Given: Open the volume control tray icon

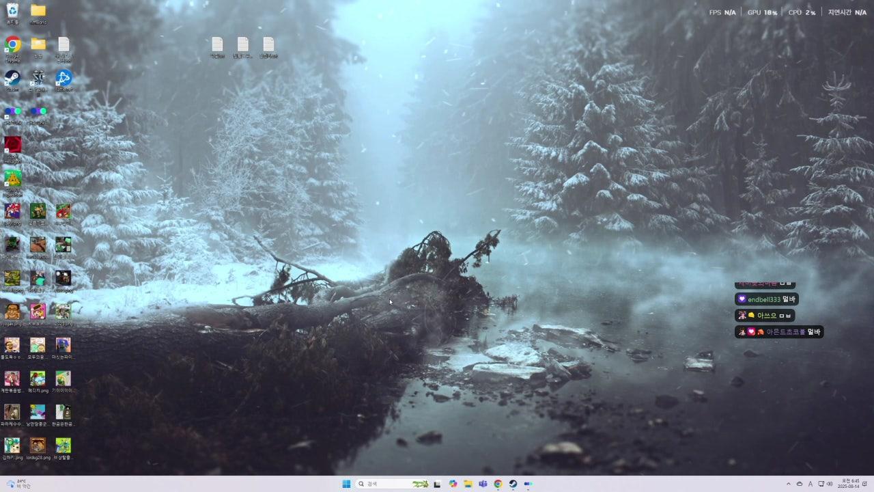Looking at the screenshot, I should pos(830,484).
